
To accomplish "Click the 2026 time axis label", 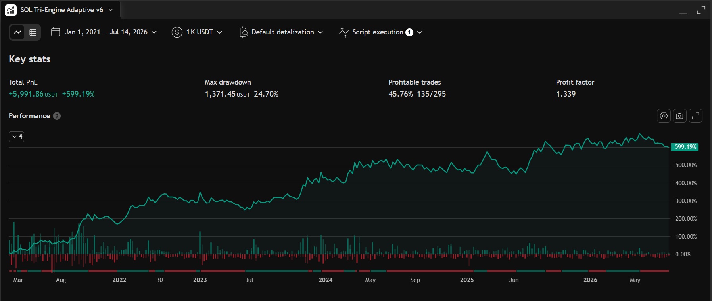I will (x=590, y=280).
